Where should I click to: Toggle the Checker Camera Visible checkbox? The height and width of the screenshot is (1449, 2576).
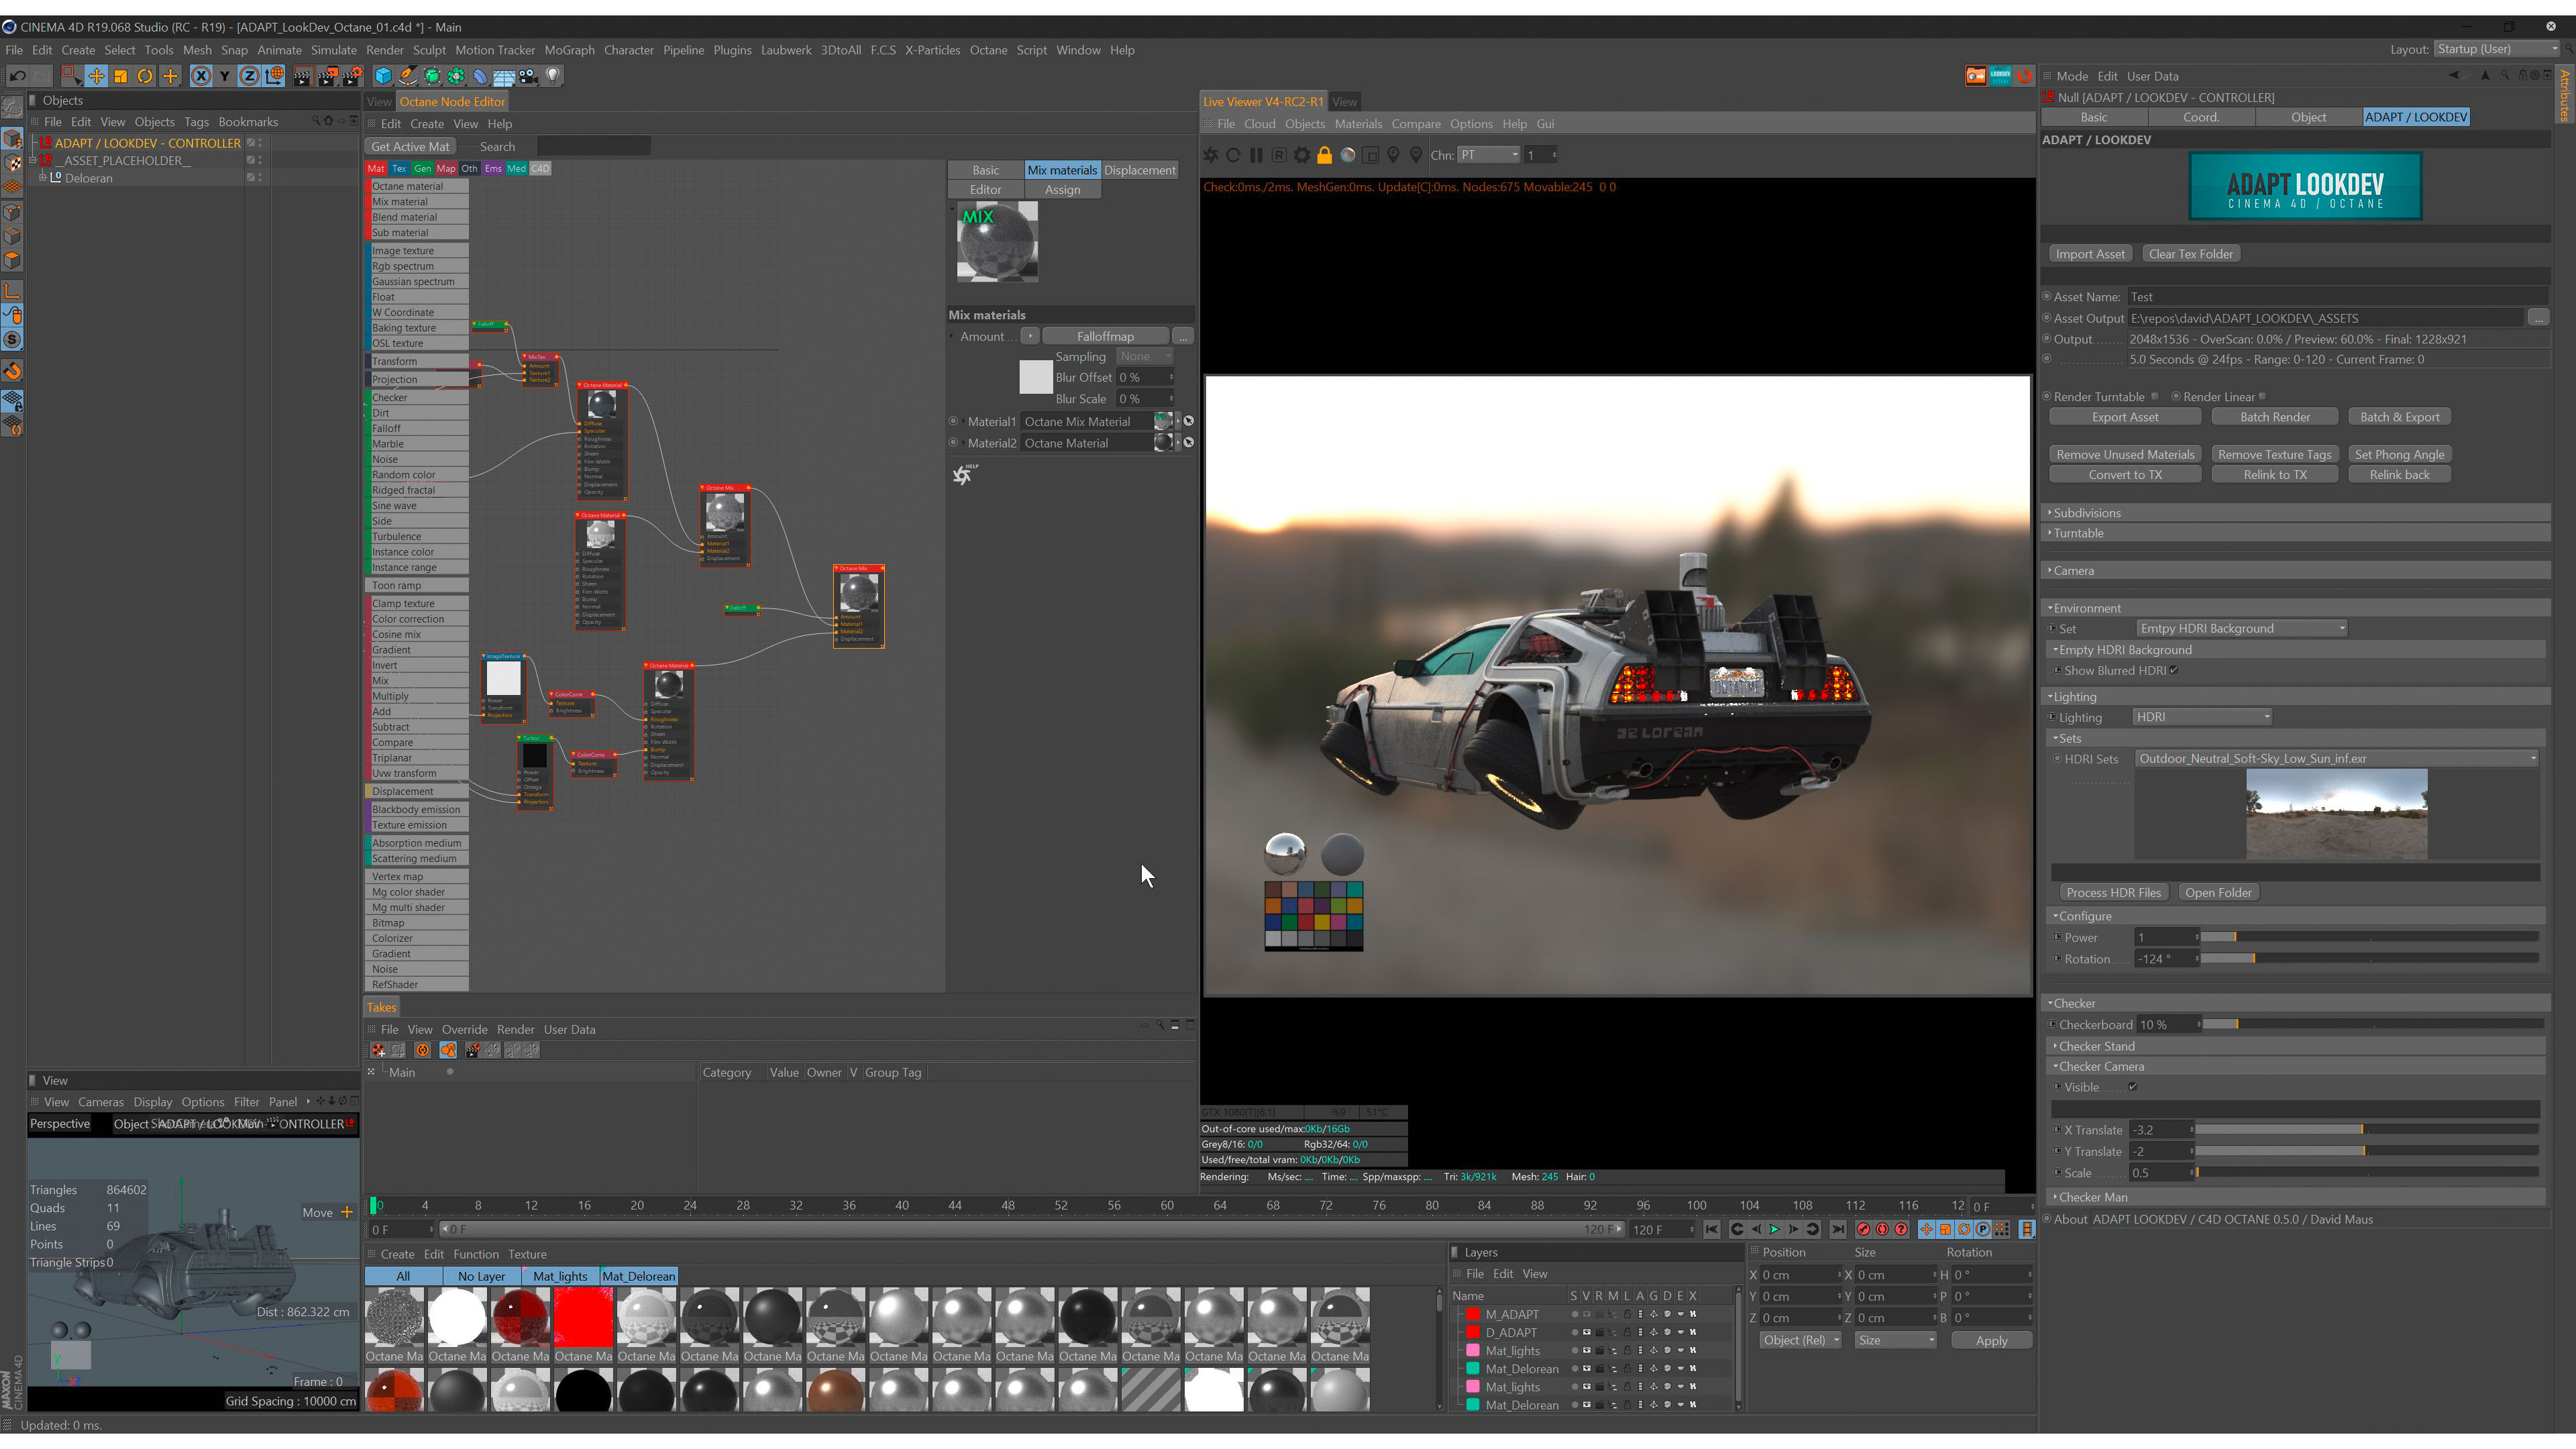pyautogui.click(x=2132, y=1088)
